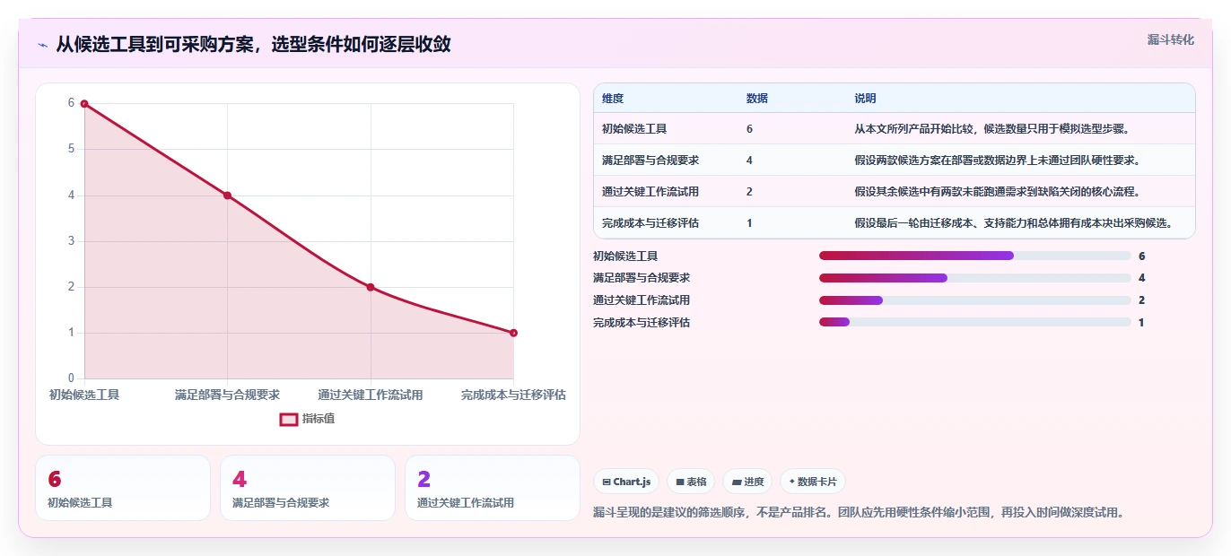Viewport: 1231px width, 556px height.
Task: Click the 维度 table column header
Action: tap(613, 98)
